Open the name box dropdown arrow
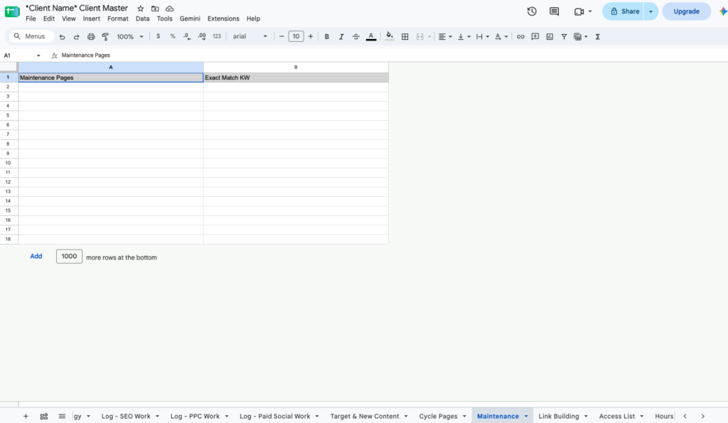728x423 pixels. pos(38,55)
